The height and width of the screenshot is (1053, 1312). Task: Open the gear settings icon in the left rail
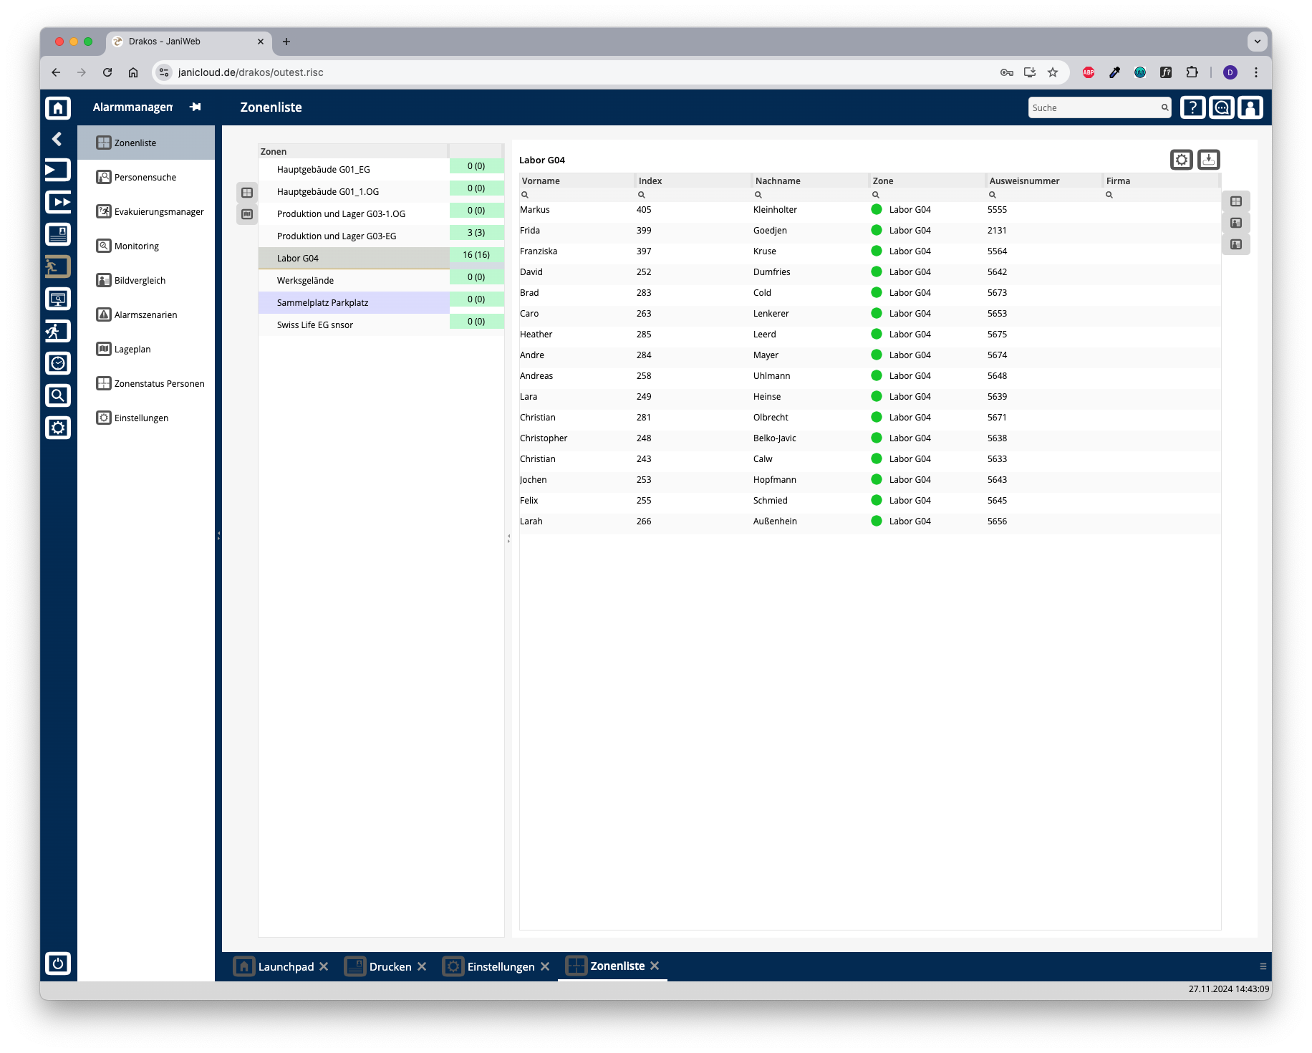click(x=58, y=428)
